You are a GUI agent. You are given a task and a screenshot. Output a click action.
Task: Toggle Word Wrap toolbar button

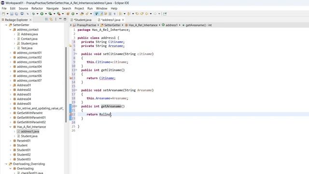106,14
